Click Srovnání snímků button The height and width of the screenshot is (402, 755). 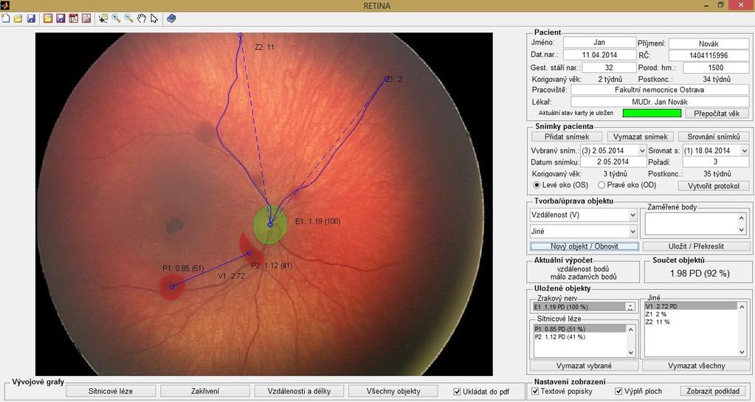point(714,136)
